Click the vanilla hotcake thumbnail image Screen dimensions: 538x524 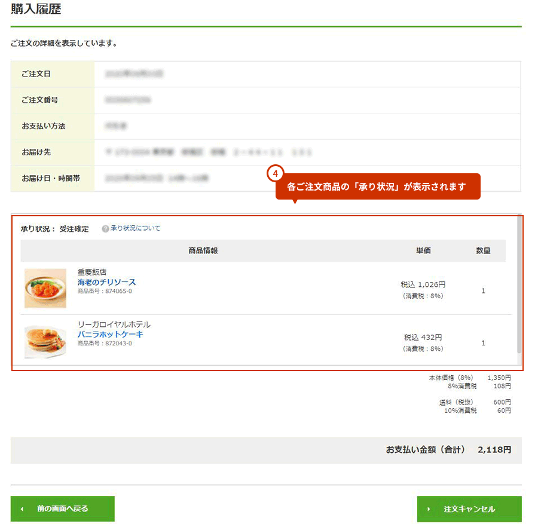45,341
